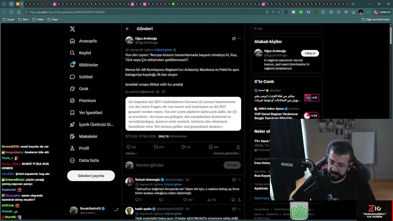The height and width of the screenshot is (221, 393).
Task: Open ANKA Haber Ajansı live broadcast
Action: click(x=286, y=114)
